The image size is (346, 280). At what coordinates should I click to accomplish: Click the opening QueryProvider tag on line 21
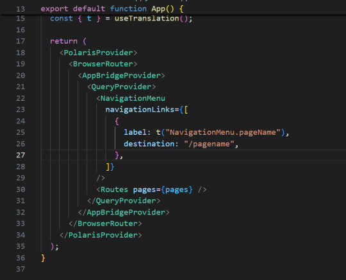coord(121,87)
